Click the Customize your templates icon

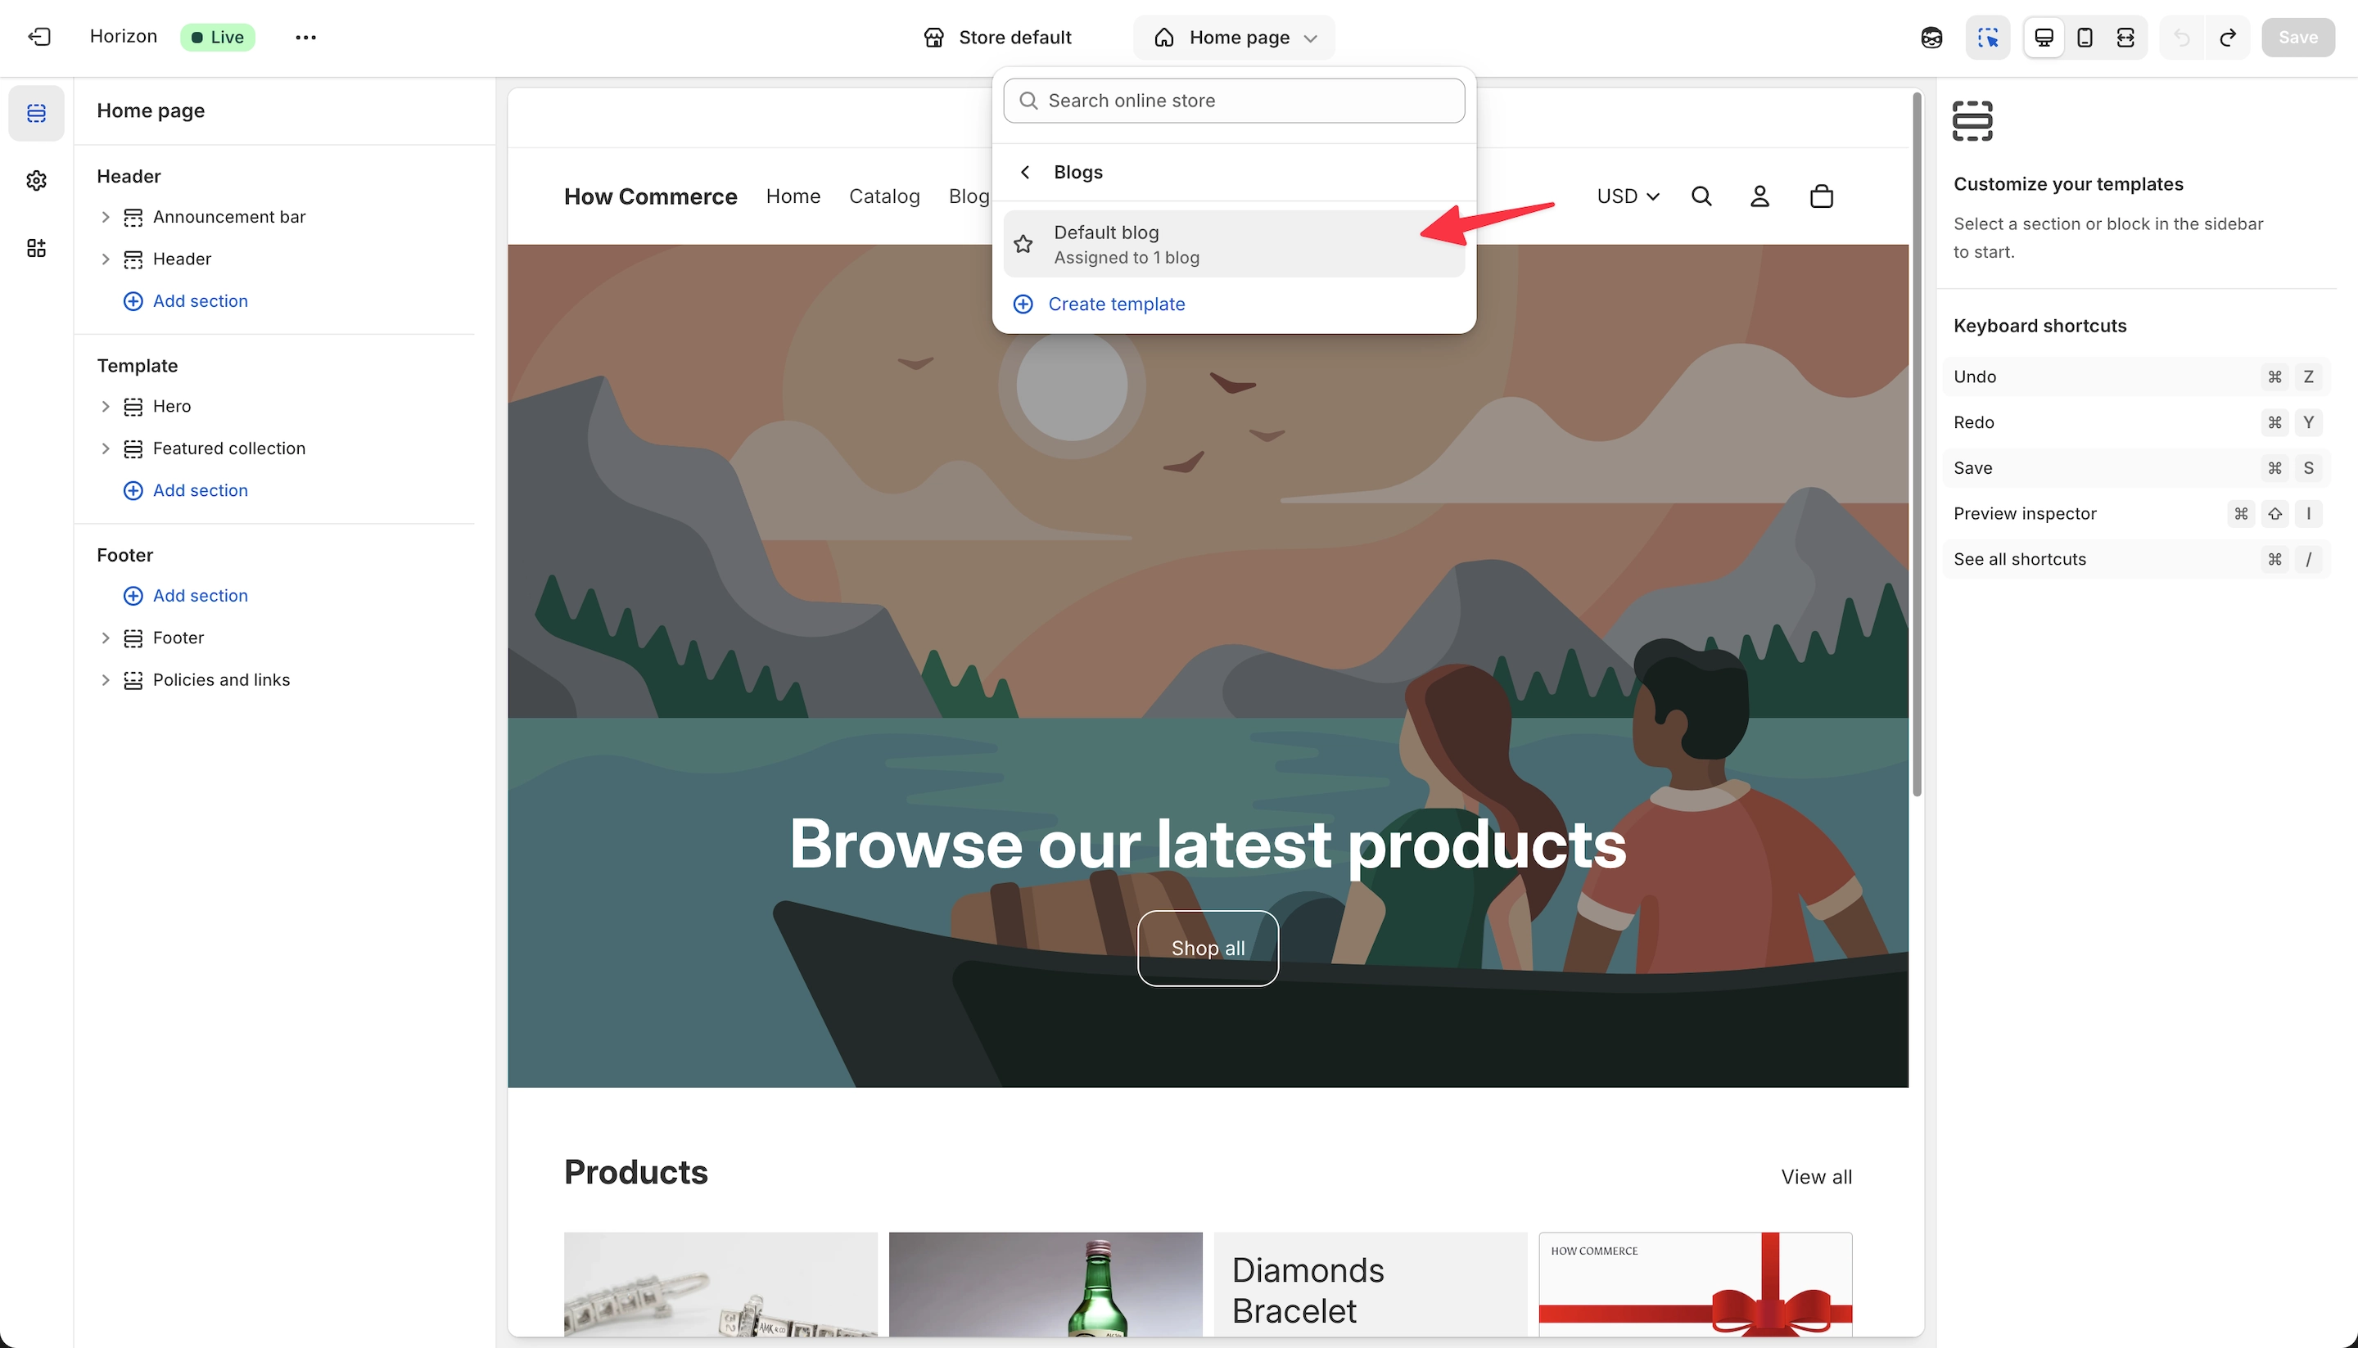point(1972,121)
